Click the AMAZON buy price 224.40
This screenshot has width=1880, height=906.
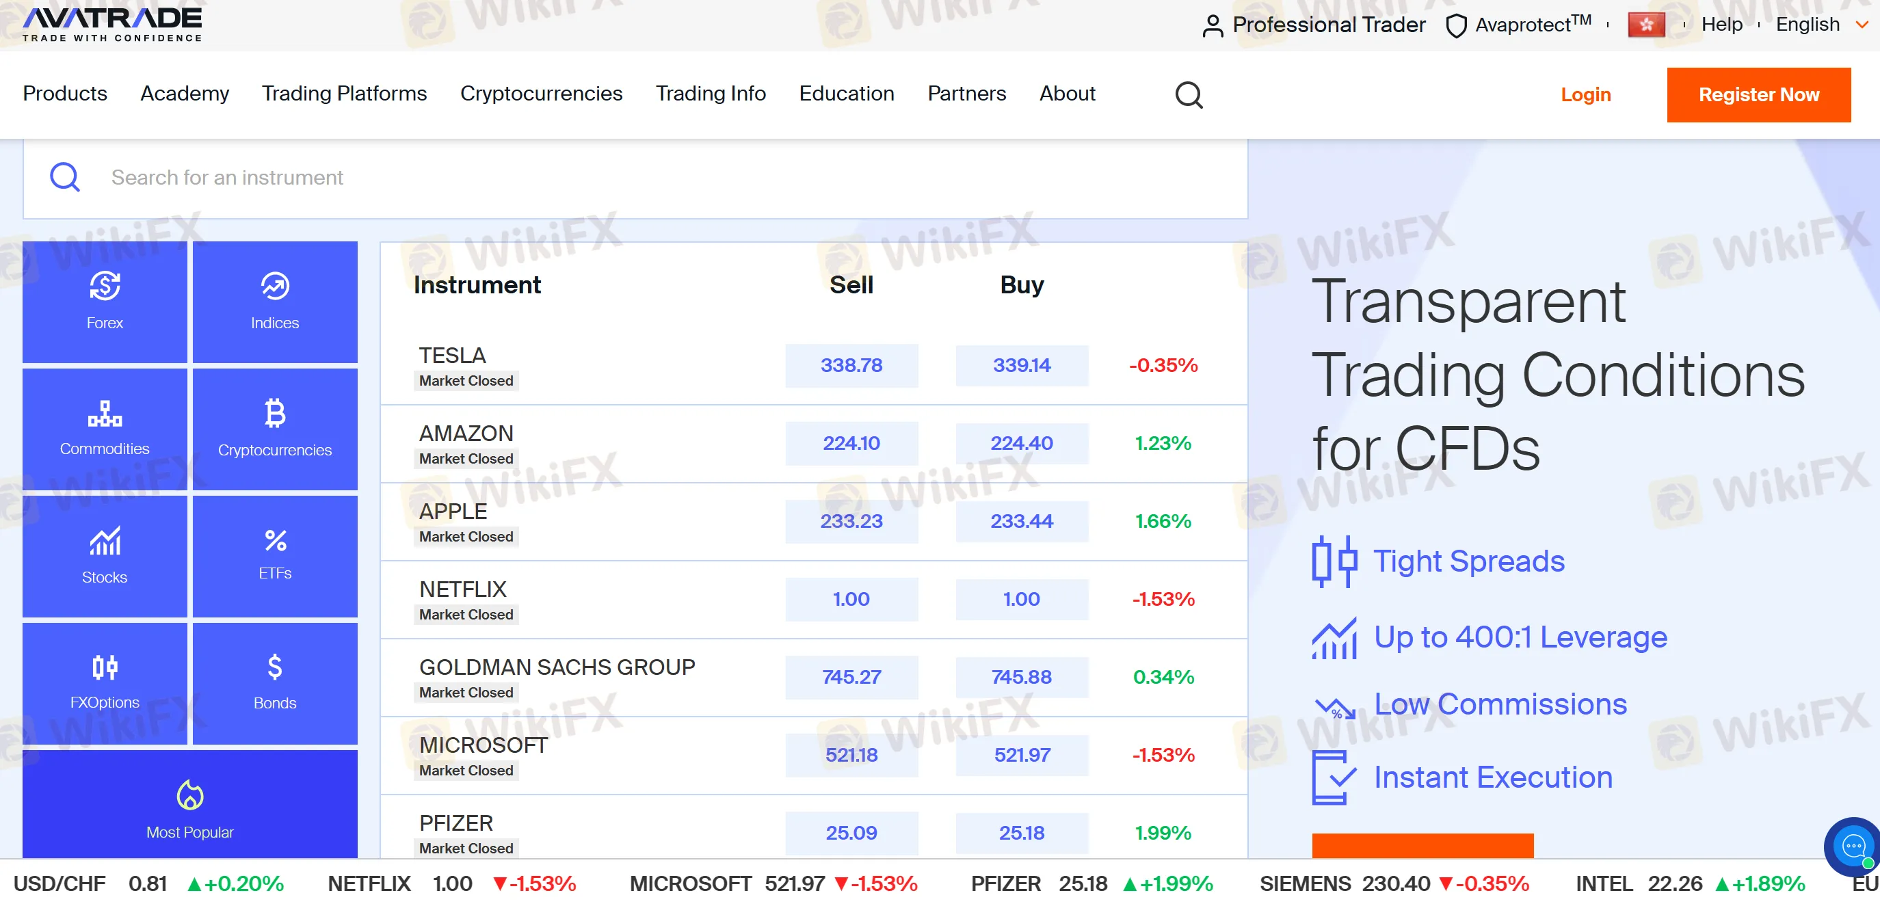(1021, 443)
